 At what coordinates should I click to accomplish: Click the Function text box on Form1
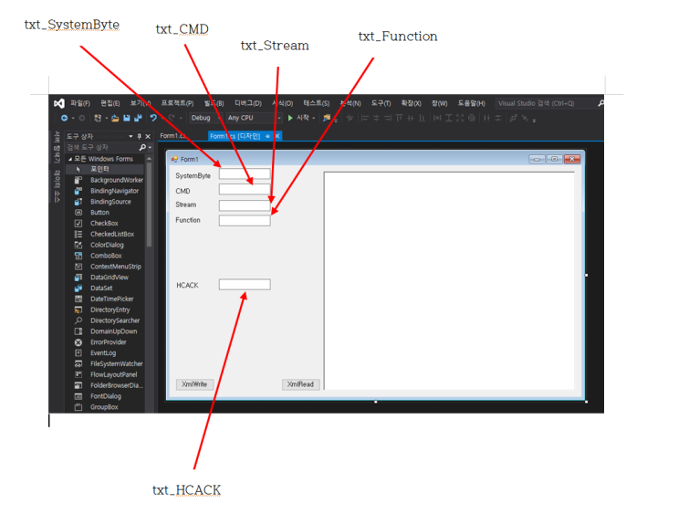pos(245,221)
